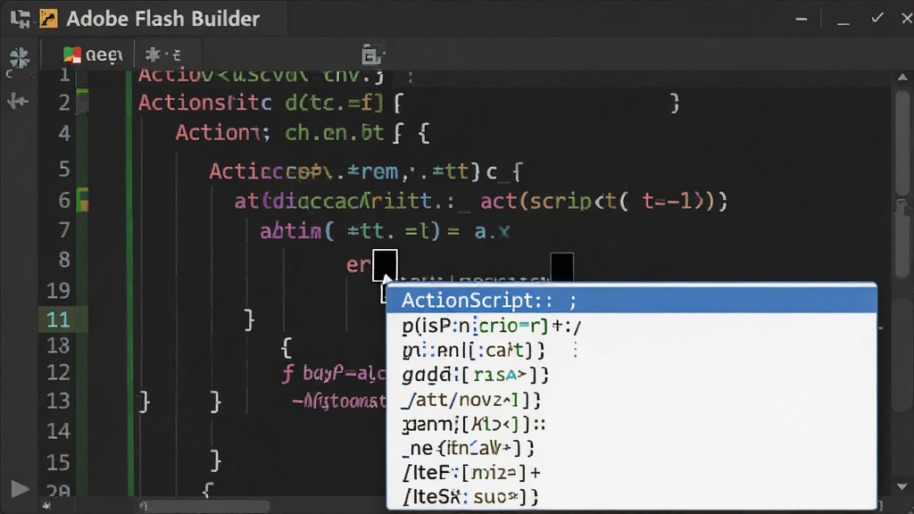Click the save/disk icon in the editor toolbar
This screenshot has width=914, height=514.
pos(371,54)
